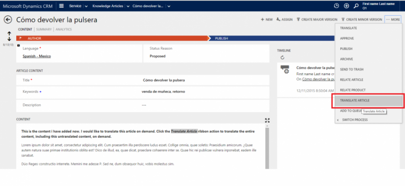Click the highlighted Translate Article text in content

tap(184, 131)
